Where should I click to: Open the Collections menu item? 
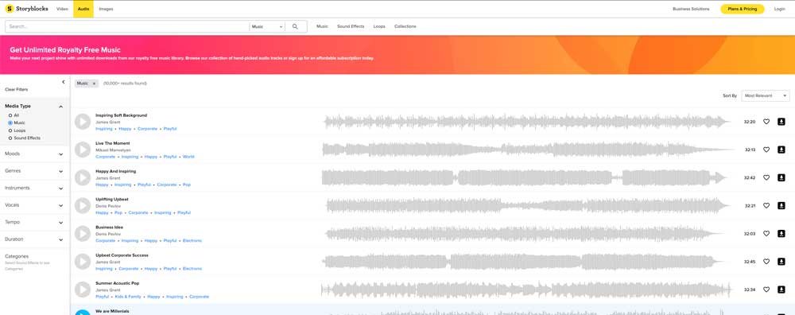[x=405, y=26]
